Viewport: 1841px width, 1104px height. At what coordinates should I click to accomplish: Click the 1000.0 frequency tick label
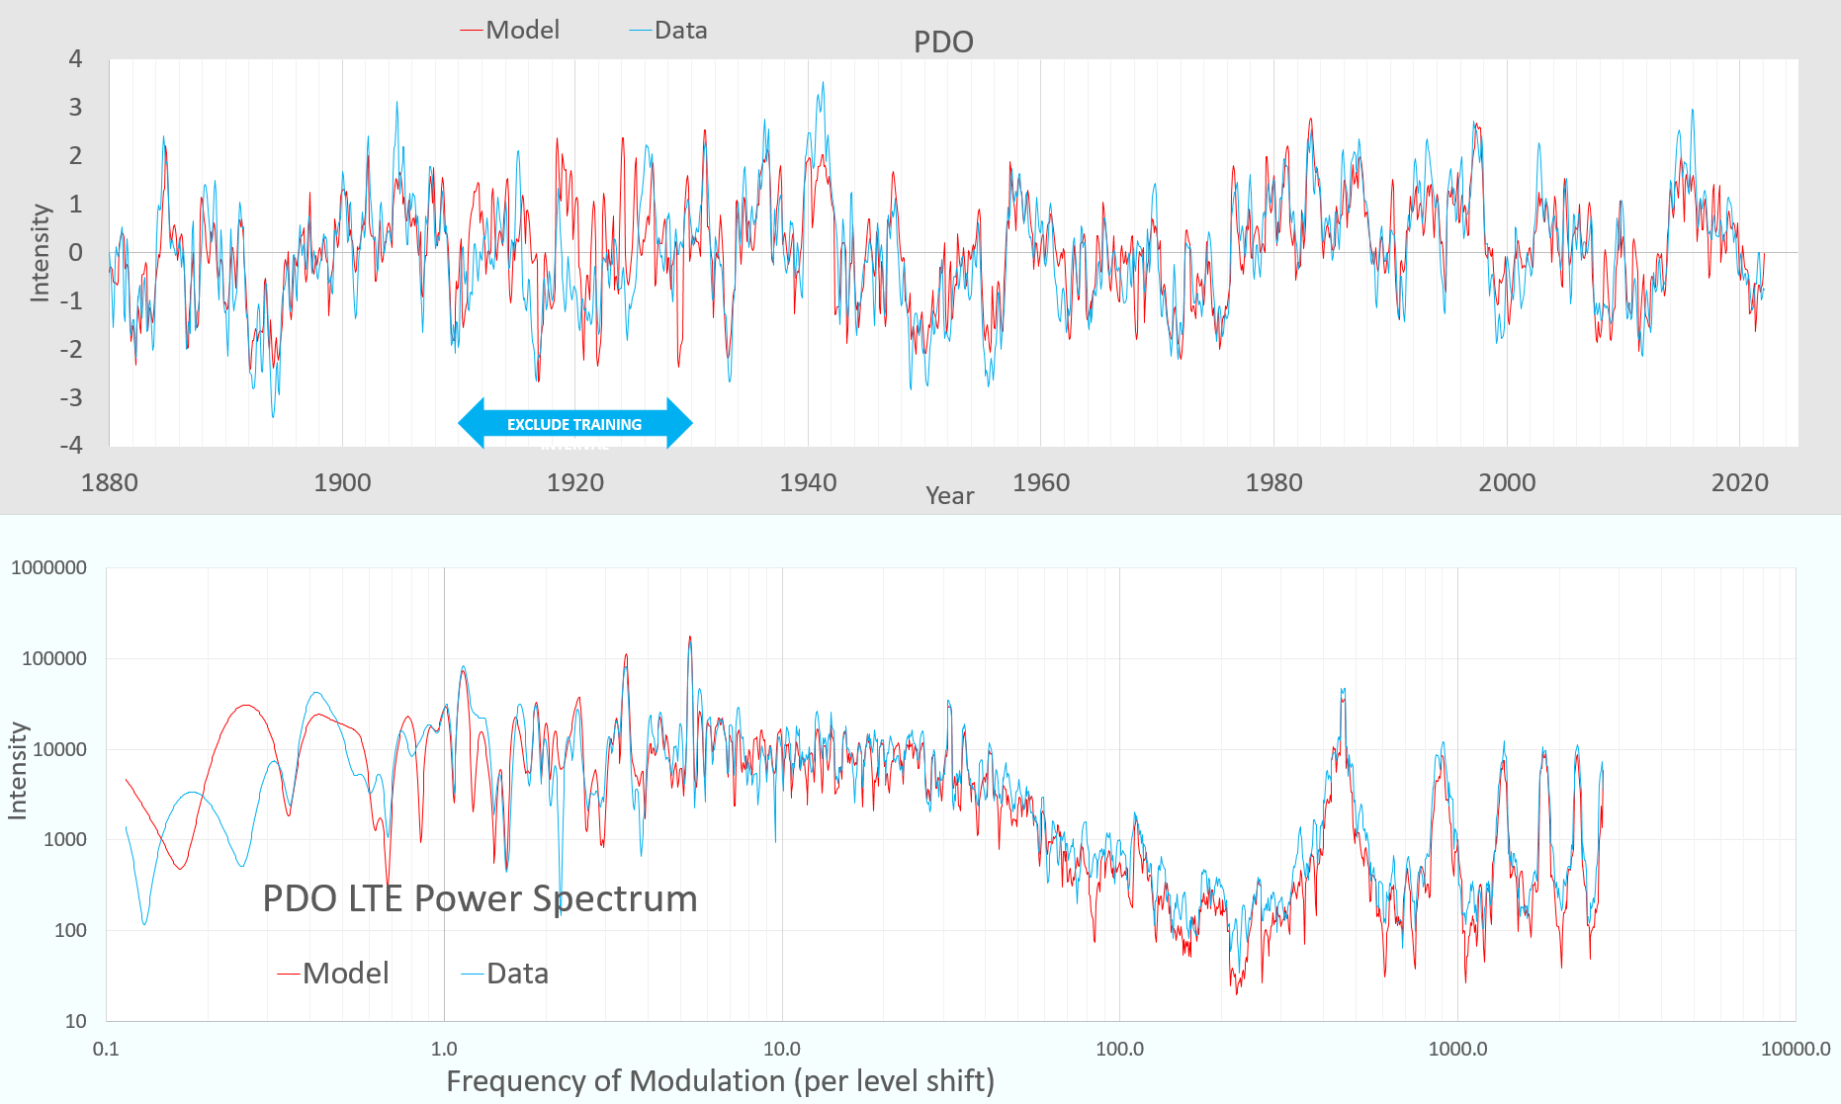(1457, 1049)
